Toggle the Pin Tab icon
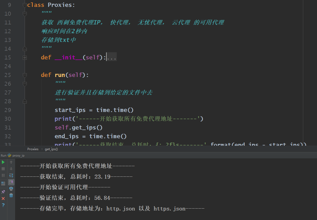This screenshot has width=317, height=220. [x=3, y=192]
